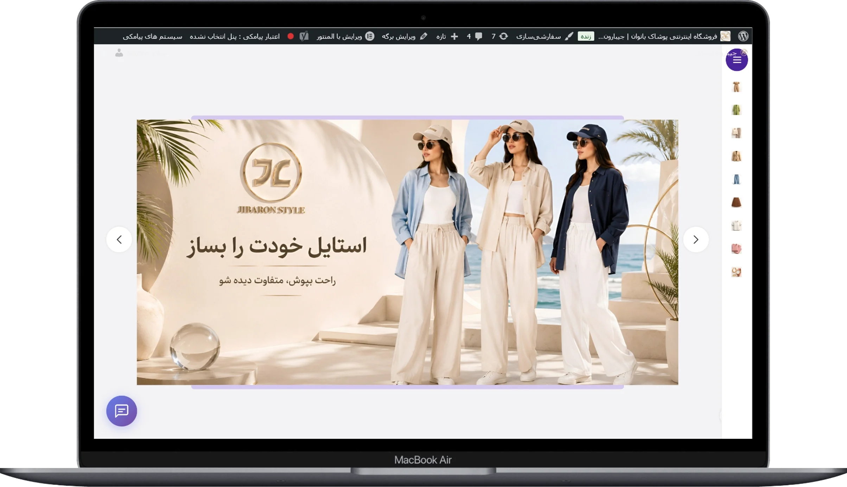Click ویرایش برگه edit page item

[405, 36]
